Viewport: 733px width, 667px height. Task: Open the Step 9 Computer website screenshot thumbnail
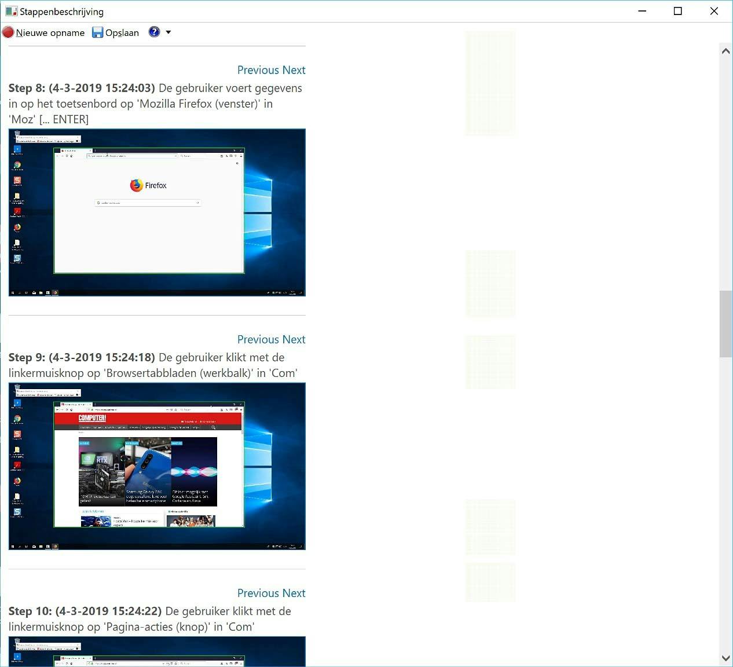point(157,466)
